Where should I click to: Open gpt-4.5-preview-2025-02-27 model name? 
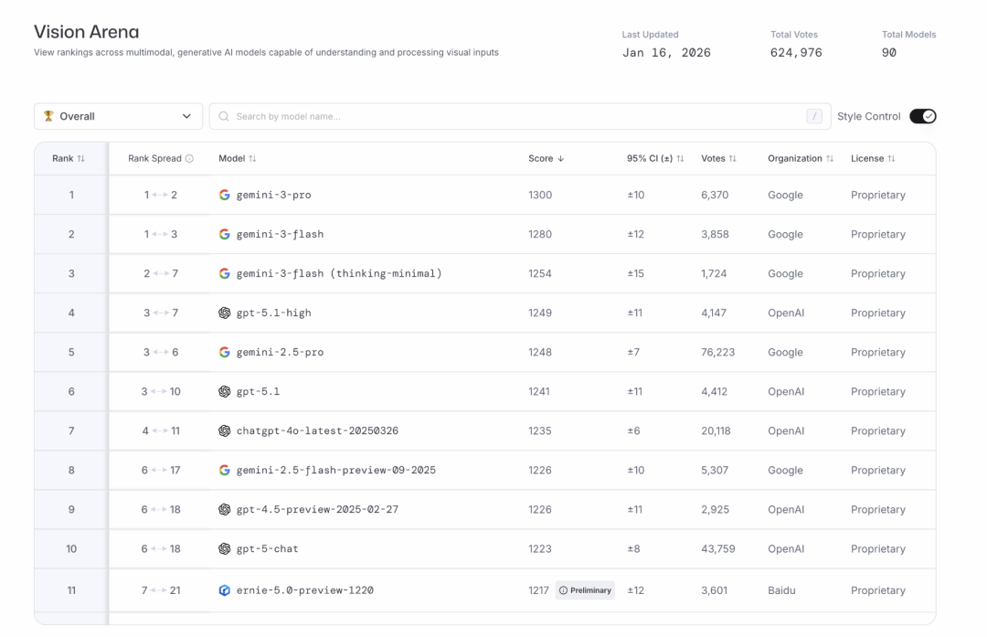317,510
